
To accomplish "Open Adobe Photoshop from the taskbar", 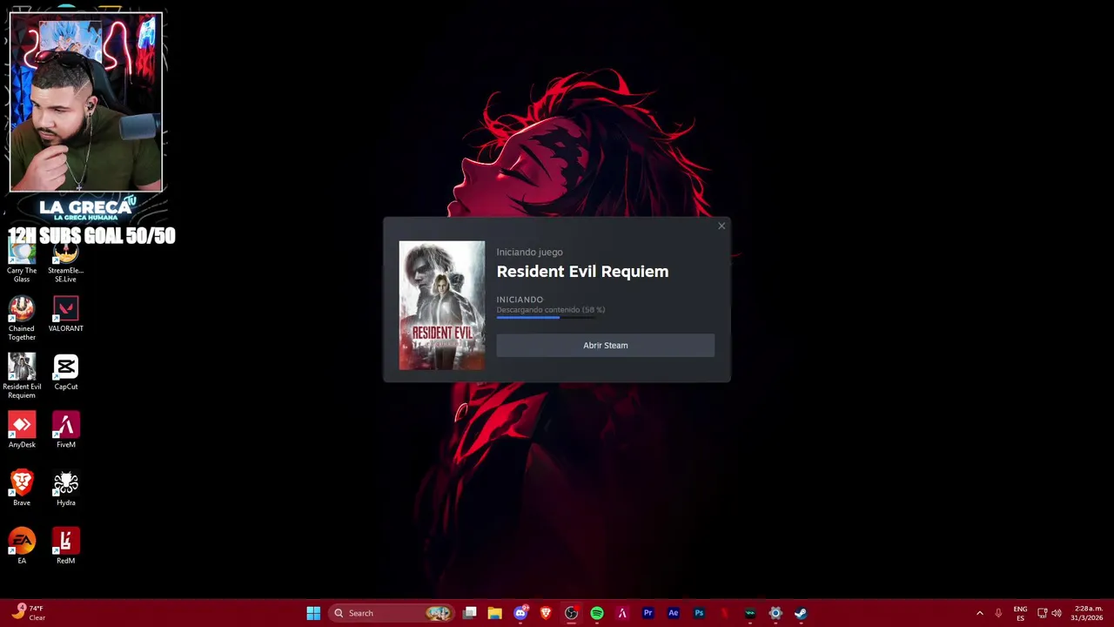I will pyautogui.click(x=699, y=613).
